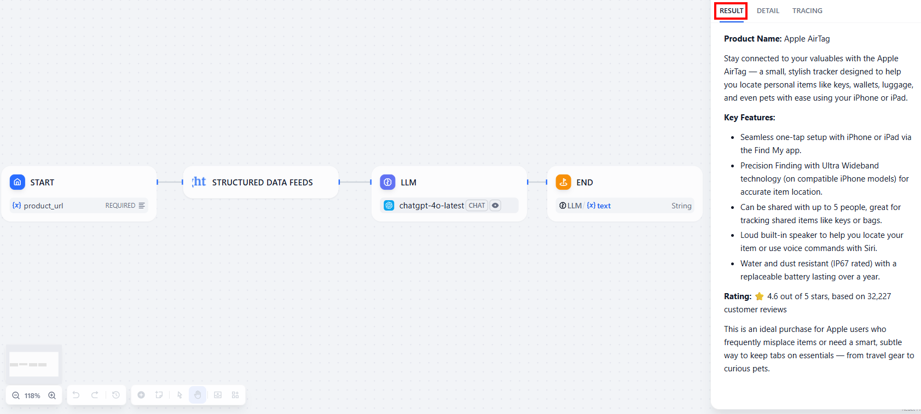Zoom out the workflow canvas
Screen dimensions: 921x414
click(x=16, y=395)
